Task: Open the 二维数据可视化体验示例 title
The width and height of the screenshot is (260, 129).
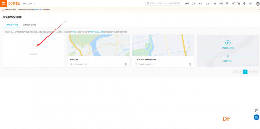Action: pos(145,59)
